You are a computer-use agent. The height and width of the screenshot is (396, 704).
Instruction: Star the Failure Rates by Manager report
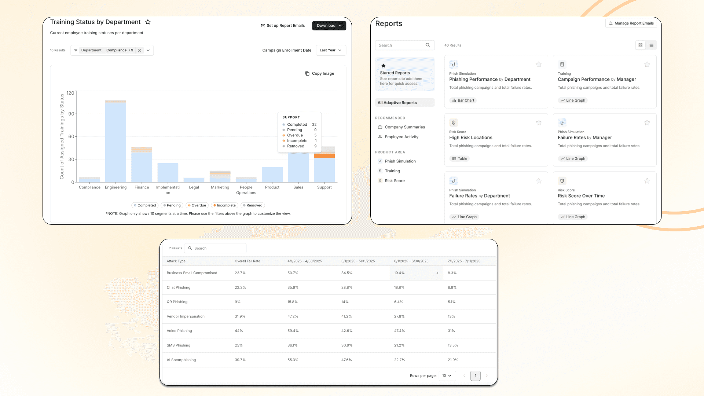coord(647,123)
